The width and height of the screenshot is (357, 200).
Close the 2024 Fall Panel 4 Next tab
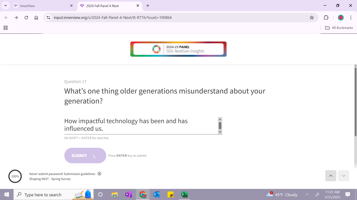coord(138,6)
